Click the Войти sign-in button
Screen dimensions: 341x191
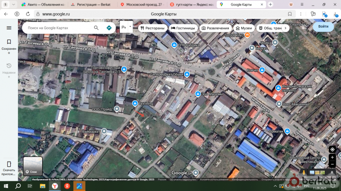click(323, 27)
